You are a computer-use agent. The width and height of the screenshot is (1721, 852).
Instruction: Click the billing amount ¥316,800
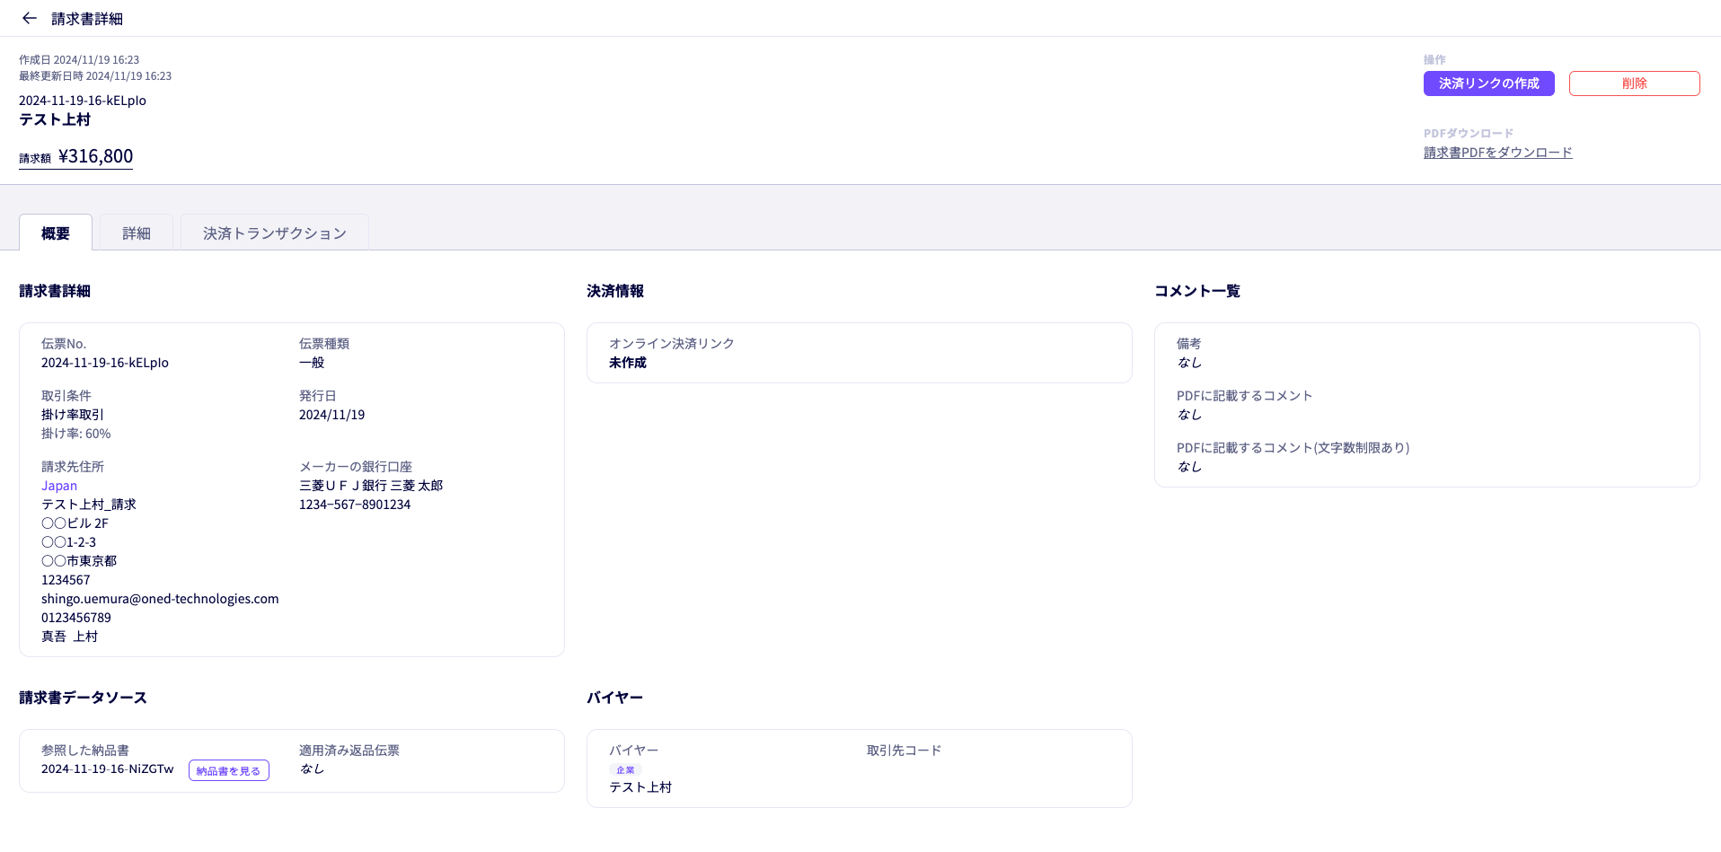click(x=95, y=156)
